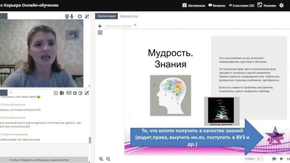Click the brain head illustration on slide
The height and width of the screenshot is (163, 290).
pyautogui.click(x=170, y=96)
